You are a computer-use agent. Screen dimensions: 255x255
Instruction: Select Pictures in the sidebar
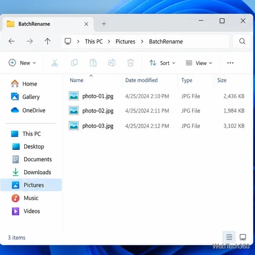pos(31,185)
